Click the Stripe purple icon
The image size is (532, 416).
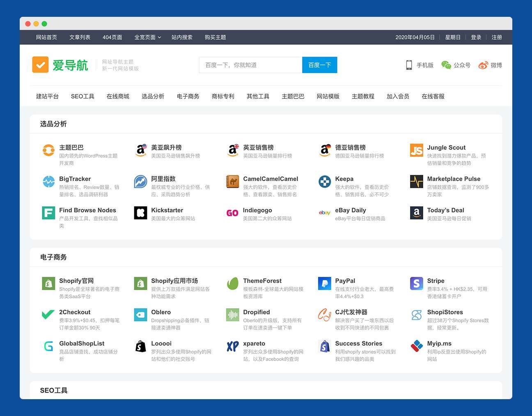point(416,283)
